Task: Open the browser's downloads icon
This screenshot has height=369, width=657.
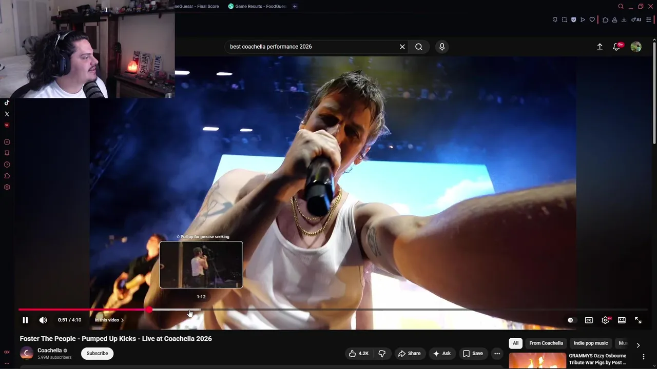Action: click(624, 20)
